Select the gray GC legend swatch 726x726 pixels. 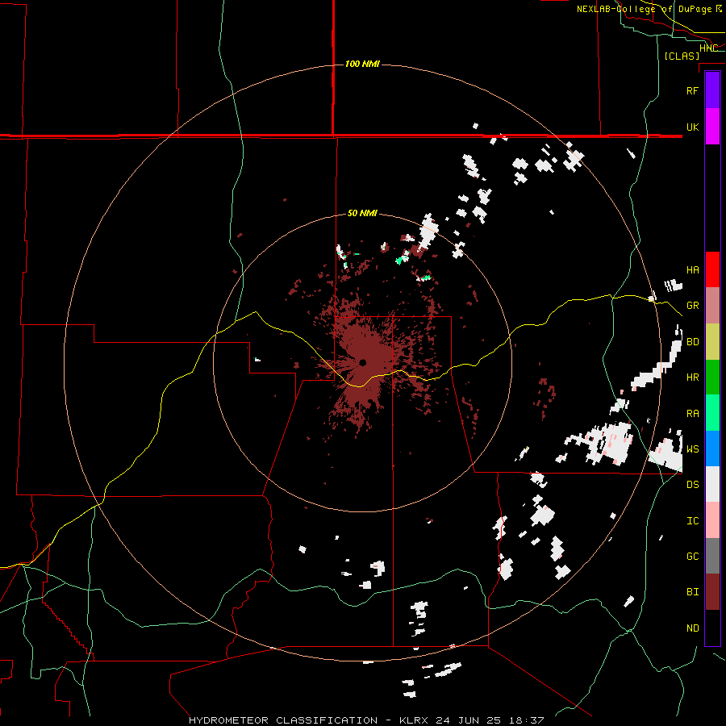coord(712,556)
